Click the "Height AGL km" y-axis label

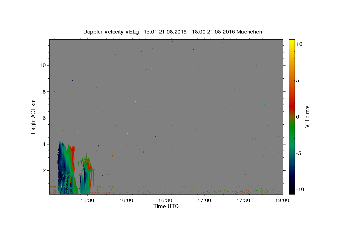point(34,116)
